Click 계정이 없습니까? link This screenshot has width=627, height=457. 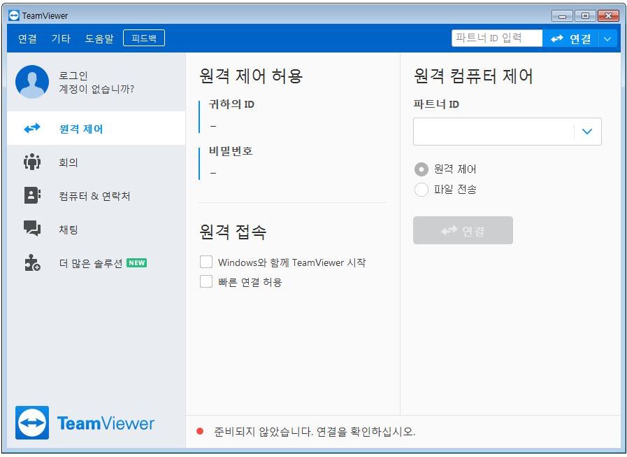click(96, 89)
